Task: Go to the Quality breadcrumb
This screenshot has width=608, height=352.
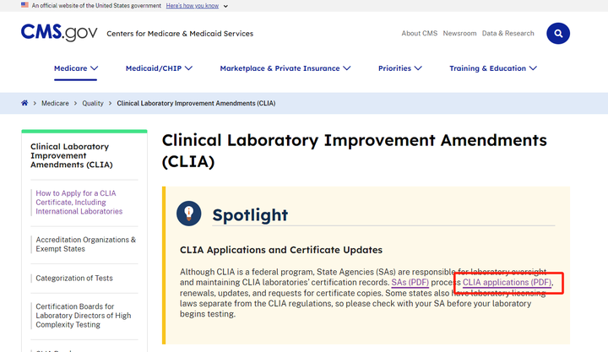Action: (93, 103)
